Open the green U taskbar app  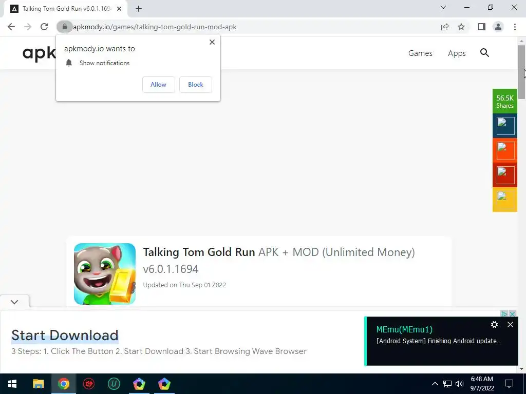[114, 384]
